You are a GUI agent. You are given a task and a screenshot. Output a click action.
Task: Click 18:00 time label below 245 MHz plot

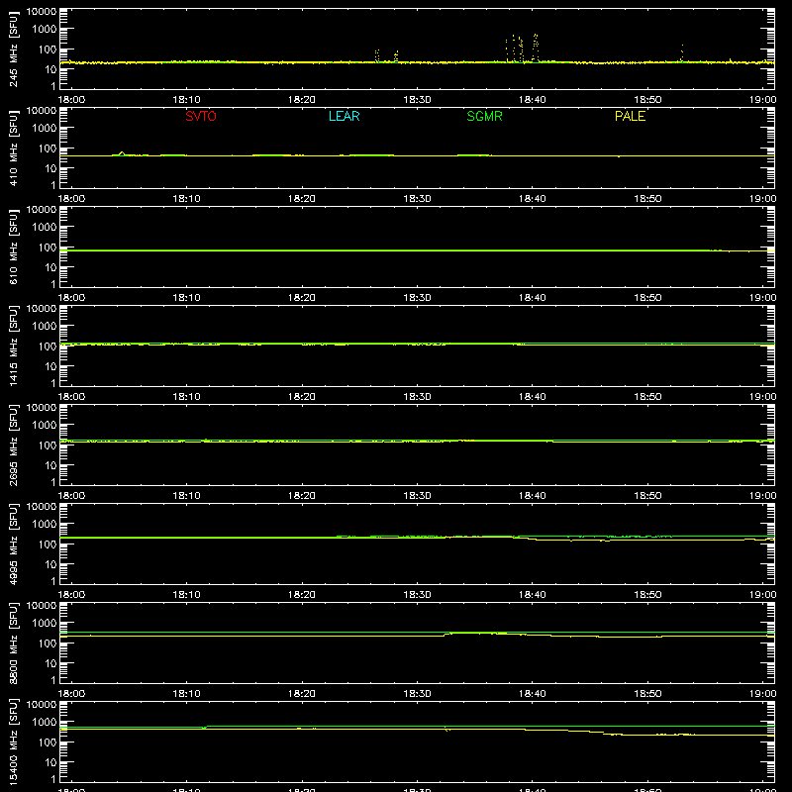coord(71,100)
